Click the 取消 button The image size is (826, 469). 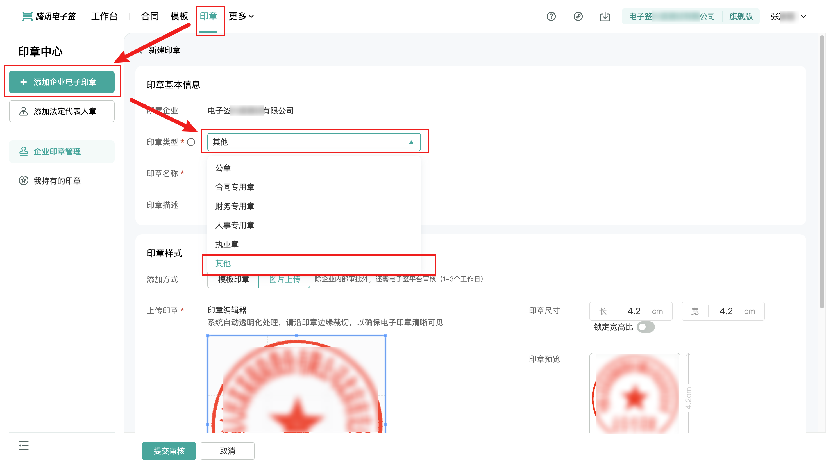click(x=228, y=451)
